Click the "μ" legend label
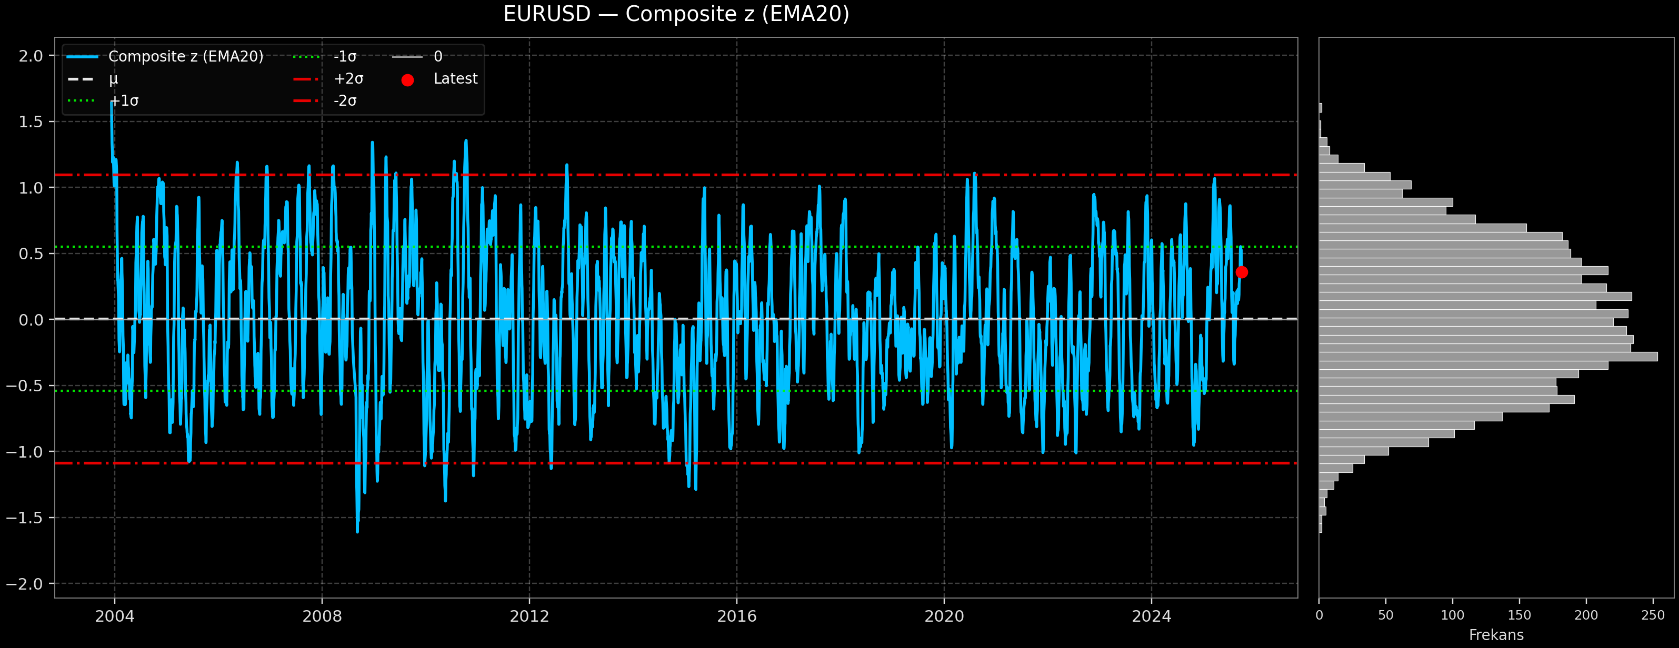The image size is (1679, 648). pyautogui.click(x=113, y=79)
